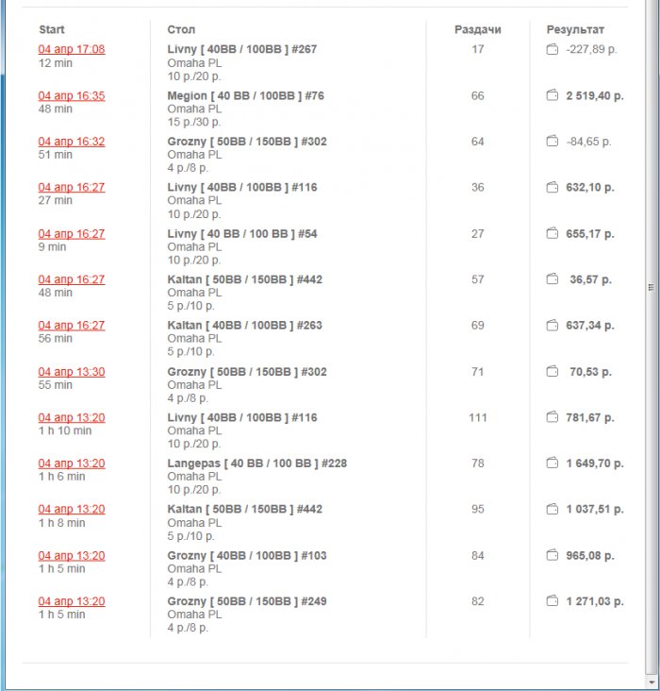Follow the 04 апр 16:35 Megion session link
The height and width of the screenshot is (691, 660).
tap(72, 95)
